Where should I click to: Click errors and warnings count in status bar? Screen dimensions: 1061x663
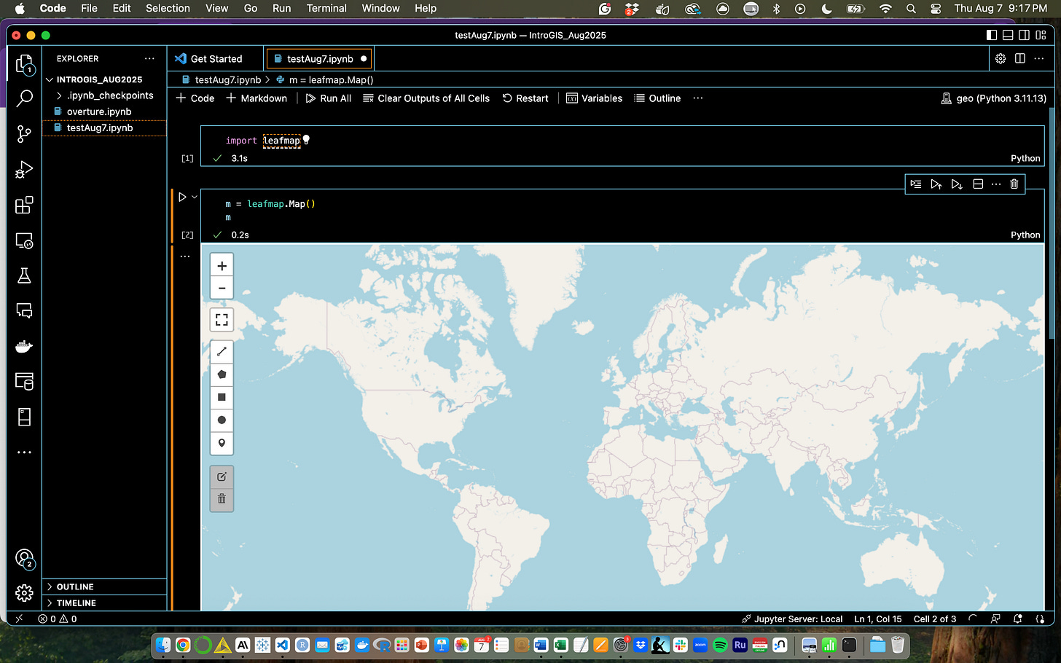[x=58, y=619]
